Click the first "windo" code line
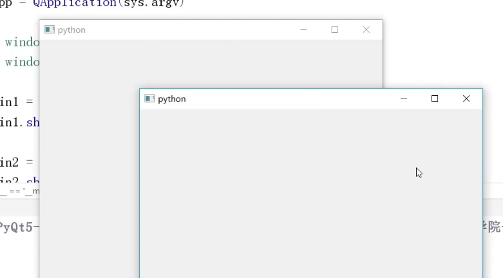 tap(22, 42)
